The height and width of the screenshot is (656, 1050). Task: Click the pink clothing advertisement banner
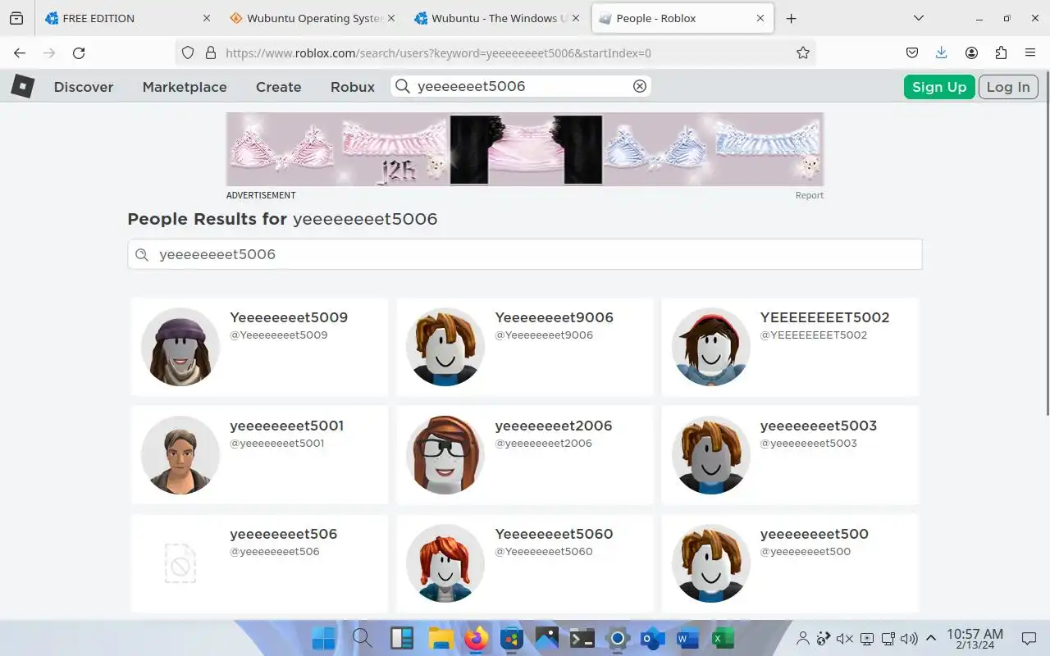tap(525, 150)
